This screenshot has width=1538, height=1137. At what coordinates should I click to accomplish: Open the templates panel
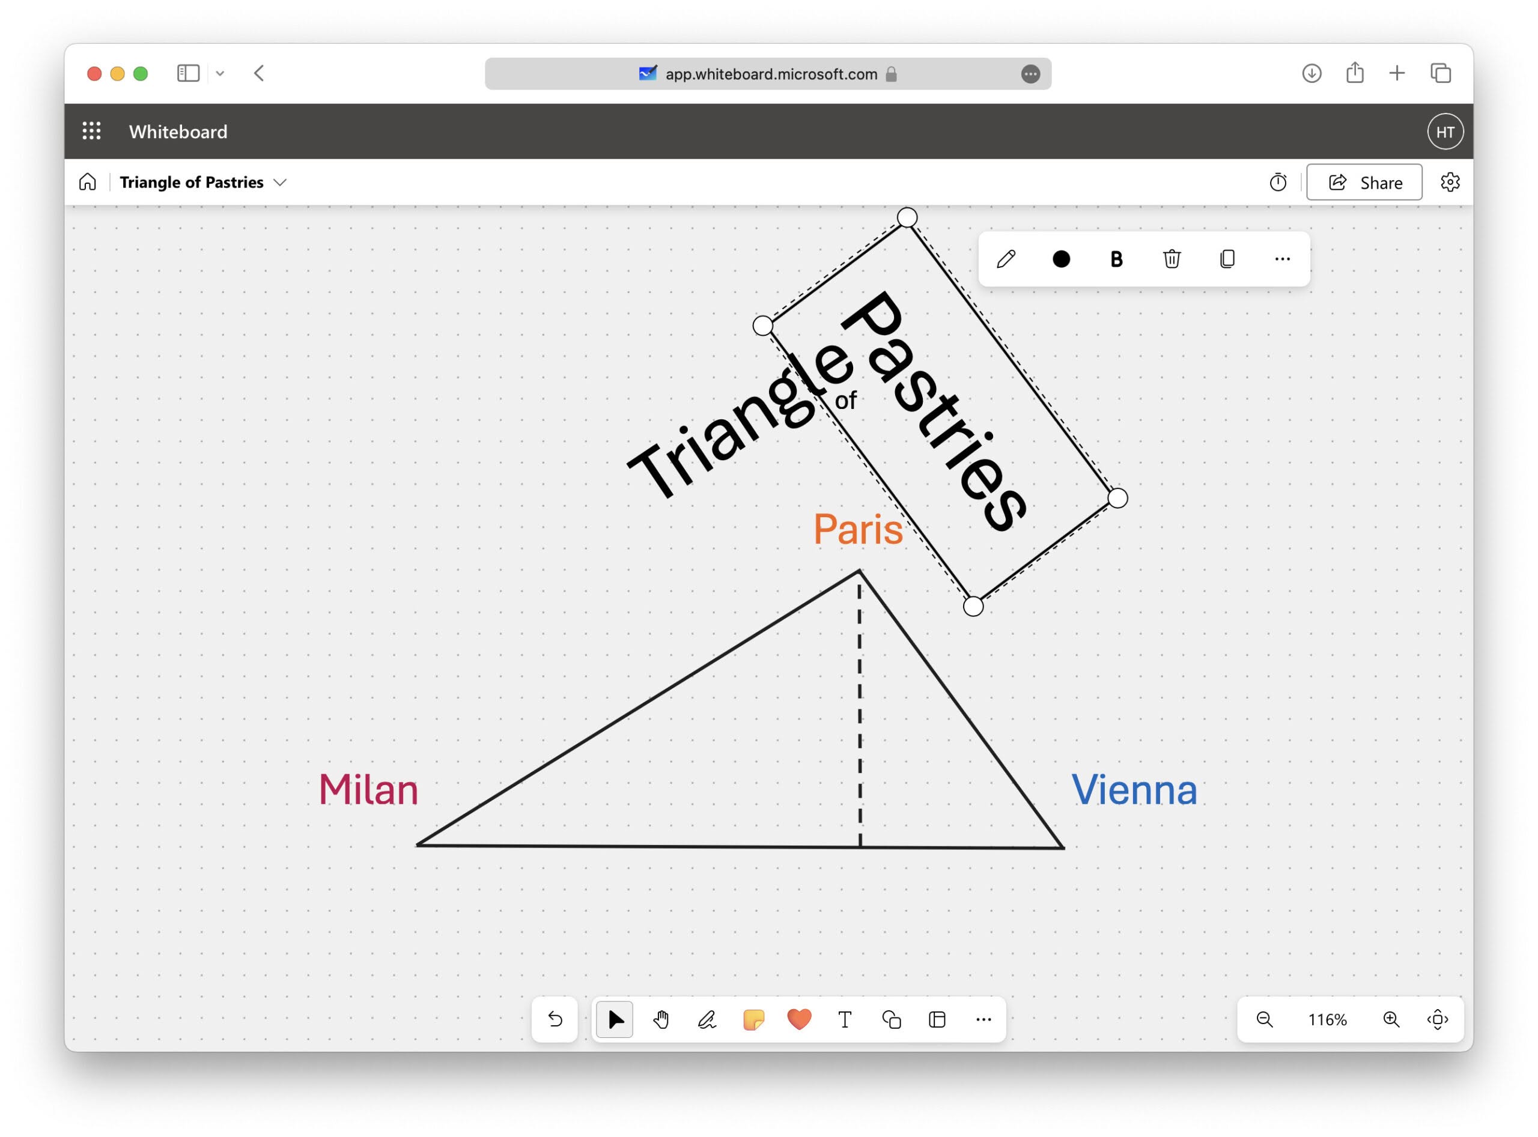937,1019
